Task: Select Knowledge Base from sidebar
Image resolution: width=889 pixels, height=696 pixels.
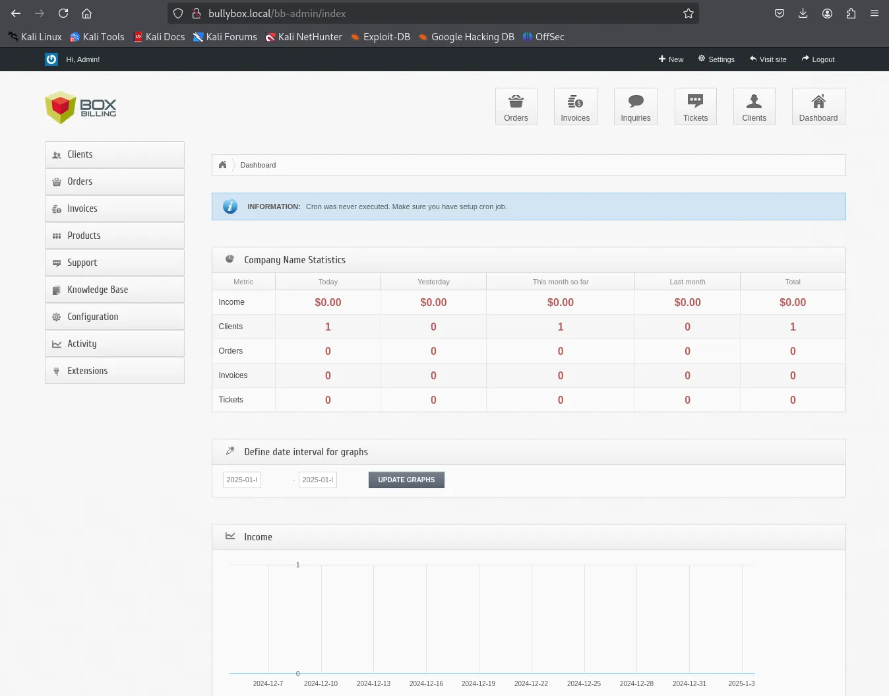Action: coord(114,290)
